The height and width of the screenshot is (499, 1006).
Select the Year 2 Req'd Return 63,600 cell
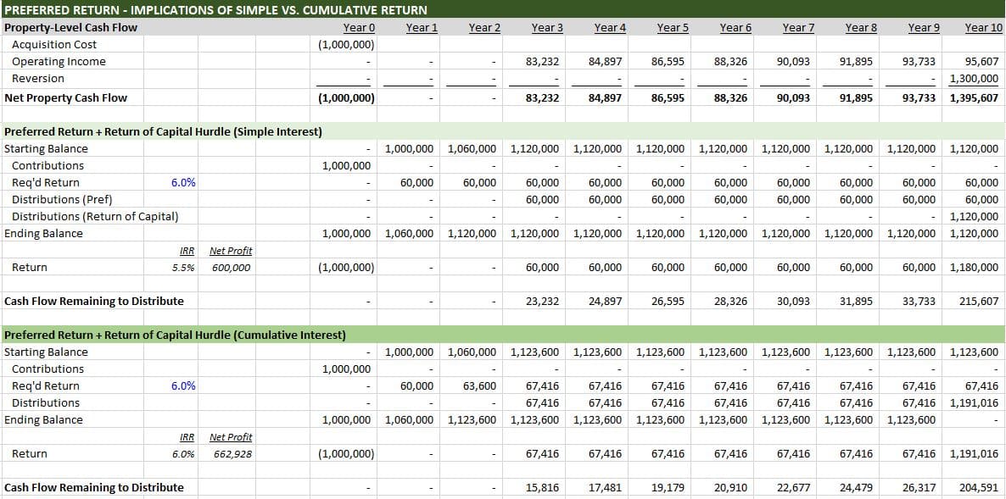pos(480,386)
